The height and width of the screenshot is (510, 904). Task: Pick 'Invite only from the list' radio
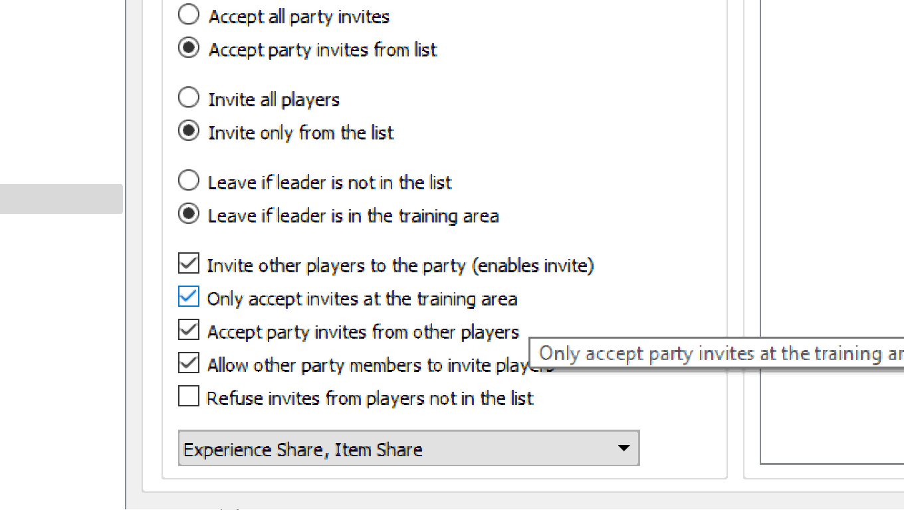(x=189, y=131)
